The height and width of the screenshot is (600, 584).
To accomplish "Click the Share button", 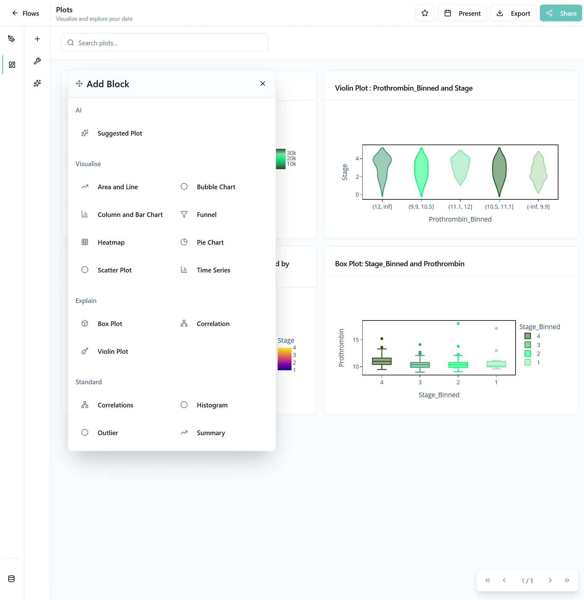I will pyautogui.click(x=561, y=13).
